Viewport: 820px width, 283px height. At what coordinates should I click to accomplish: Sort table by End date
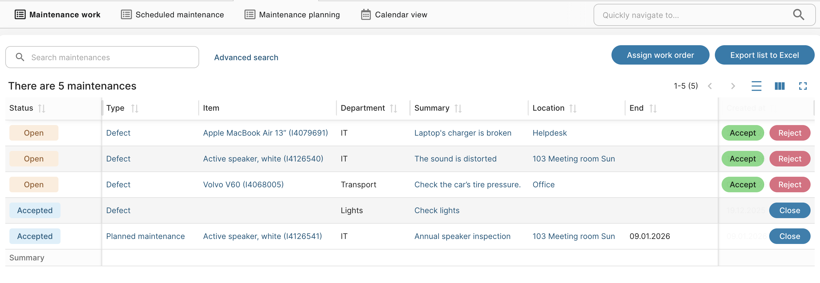point(653,109)
